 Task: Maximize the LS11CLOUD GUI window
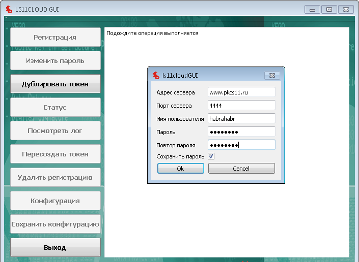pos(329,10)
